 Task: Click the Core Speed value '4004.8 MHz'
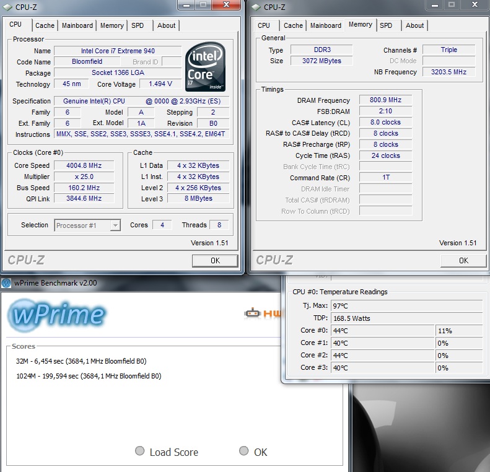pos(84,165)
